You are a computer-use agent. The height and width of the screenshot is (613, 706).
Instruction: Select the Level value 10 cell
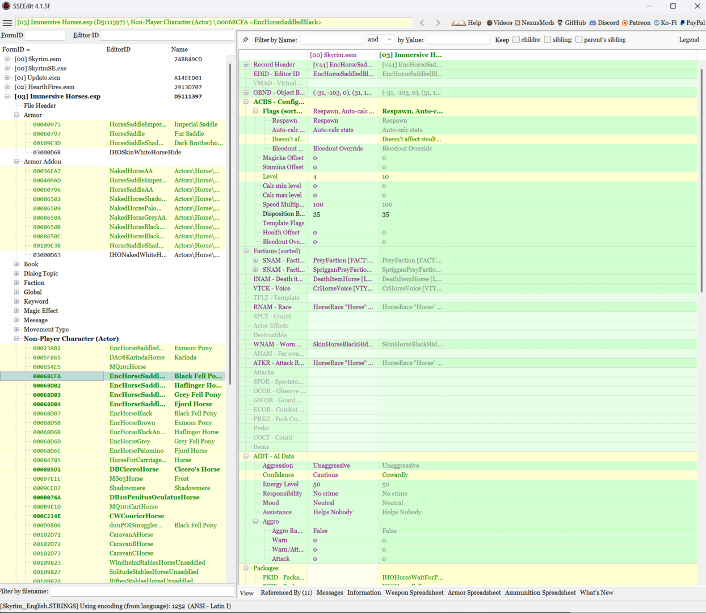tap(412, 177)
